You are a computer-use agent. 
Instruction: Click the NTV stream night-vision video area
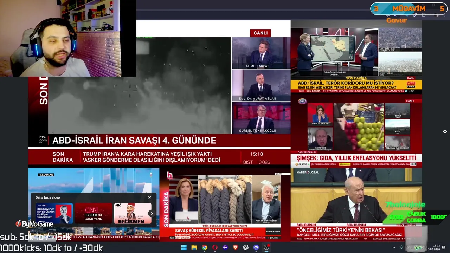(140, 85)
